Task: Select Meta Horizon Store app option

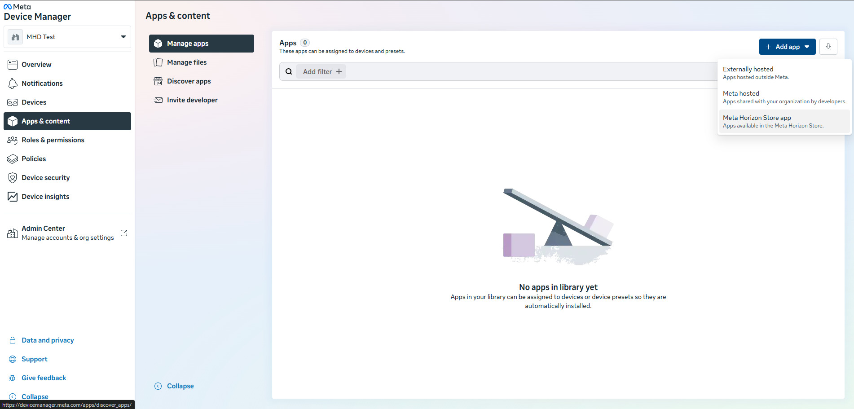Action: click(784, 121)
